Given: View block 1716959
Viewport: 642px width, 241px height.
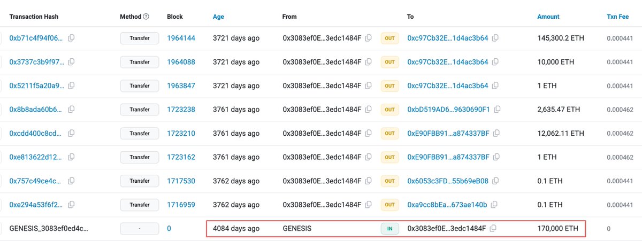Looking at the screenshot, I should (x=181, y=205).
